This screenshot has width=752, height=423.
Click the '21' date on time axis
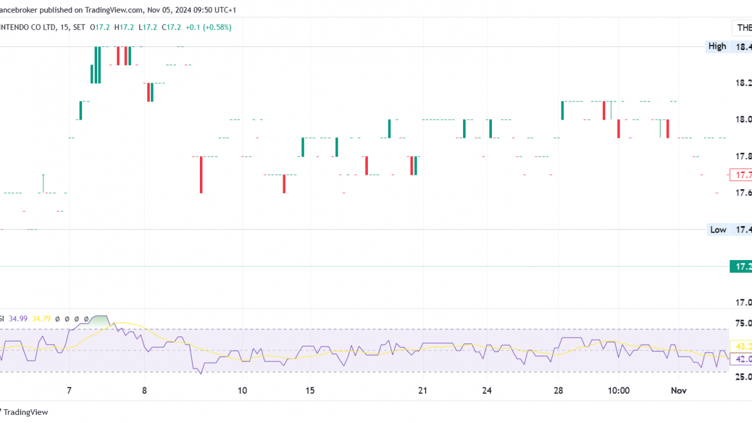[x=422, y=390]
